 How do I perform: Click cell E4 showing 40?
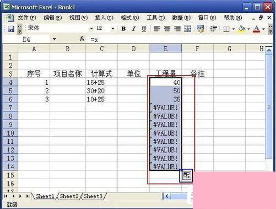click(x=166, y=82)
